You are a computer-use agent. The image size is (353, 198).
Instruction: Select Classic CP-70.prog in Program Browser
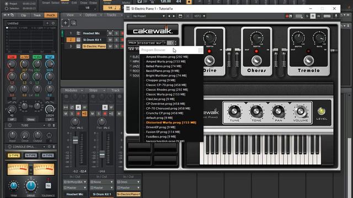[x=166, y=85]
